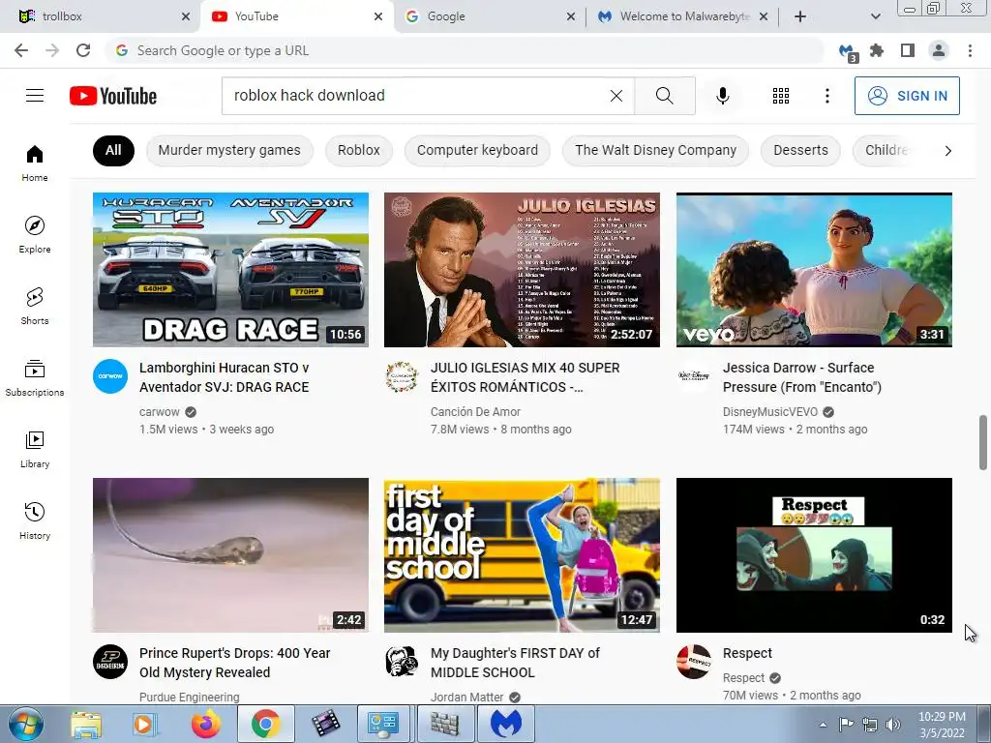This screenshot has height=743, width=991.
Task: Open the Chrome extensions puzzle icon
Action: point(877,50)
